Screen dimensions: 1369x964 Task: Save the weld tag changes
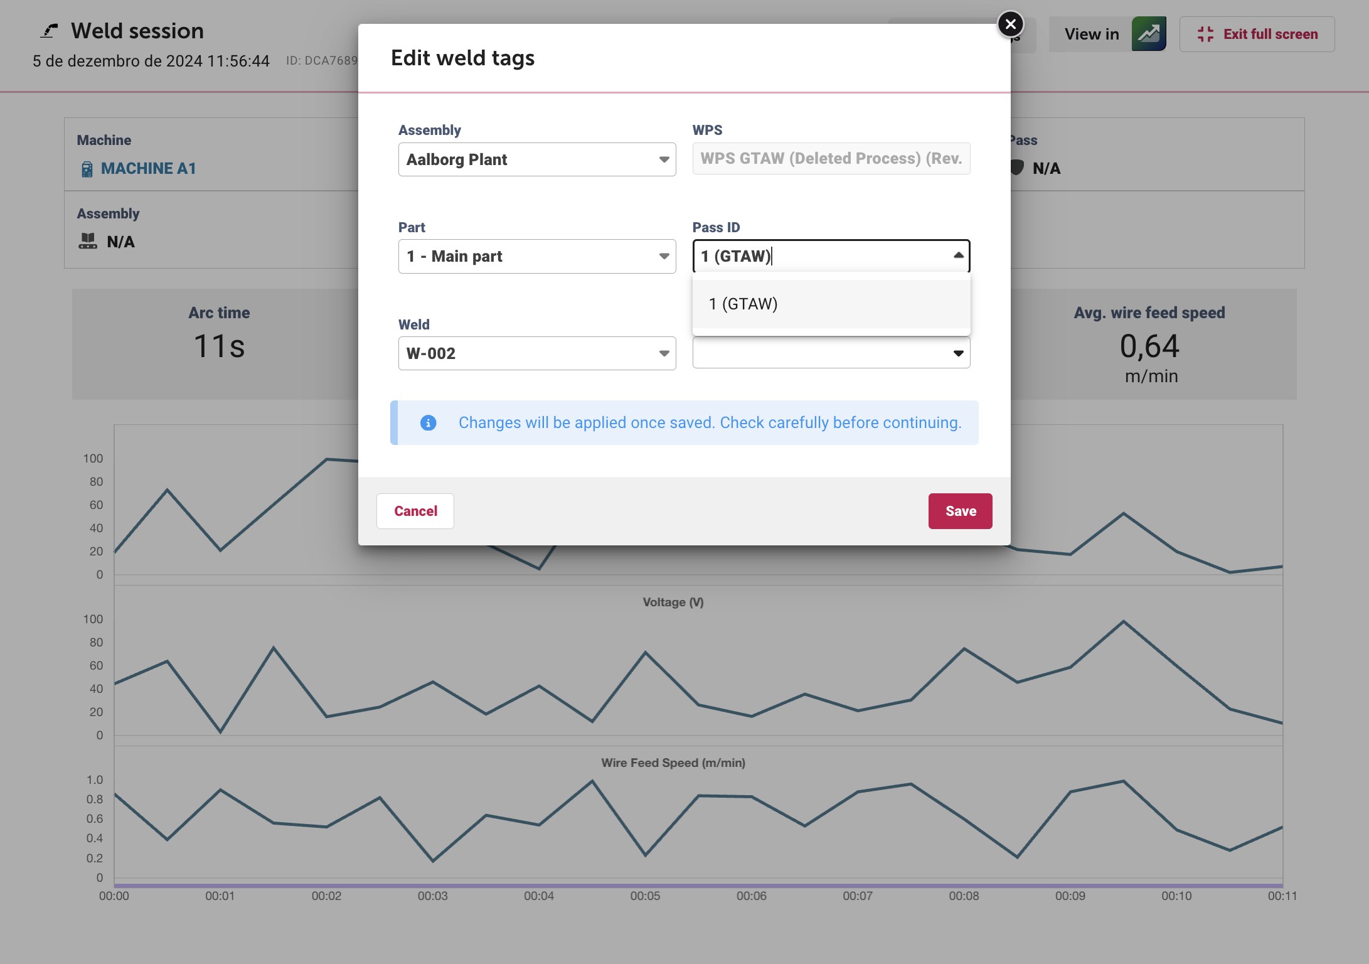tap(961, 511)
